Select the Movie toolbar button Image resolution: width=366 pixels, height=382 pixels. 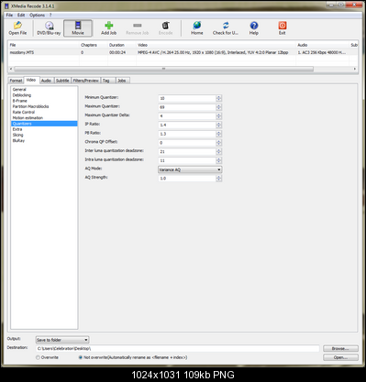coord(78,28)
